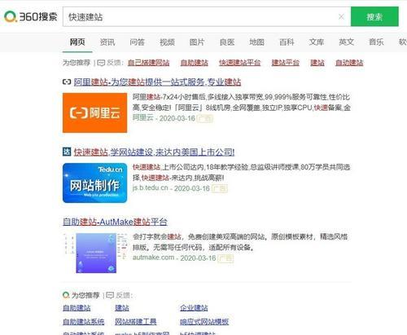
Task: Click the 达 favicon before the 快速建站 result title
Action: pos(67,152)
